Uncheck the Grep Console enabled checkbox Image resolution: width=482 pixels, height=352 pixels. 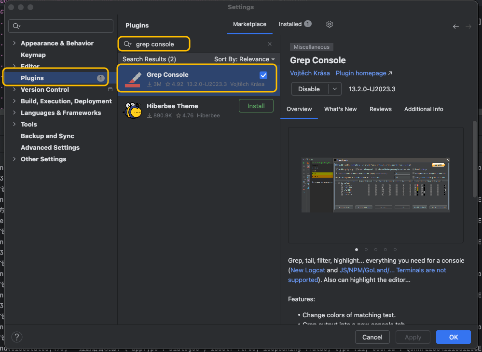click(263, 75)
